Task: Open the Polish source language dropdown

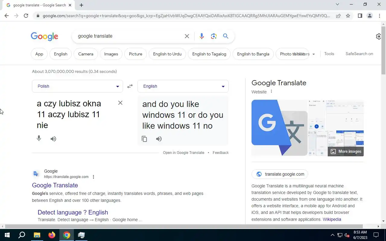Action: pyautogui.click(x=78, y=86)
